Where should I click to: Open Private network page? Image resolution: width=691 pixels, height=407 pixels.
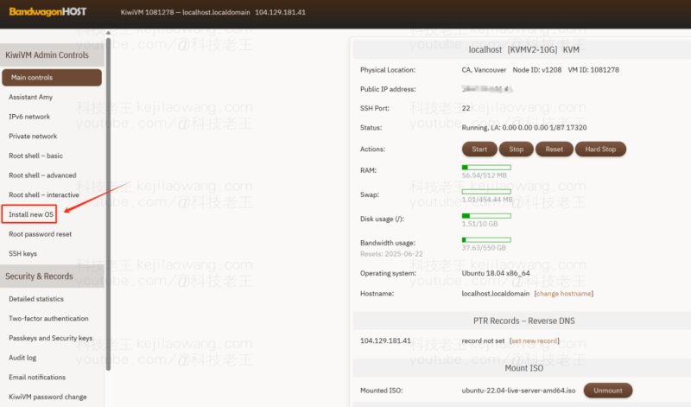click(33, 137)
